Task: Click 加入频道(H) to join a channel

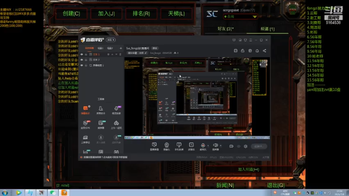Action: pyautogui.click(x=249, y=169)
